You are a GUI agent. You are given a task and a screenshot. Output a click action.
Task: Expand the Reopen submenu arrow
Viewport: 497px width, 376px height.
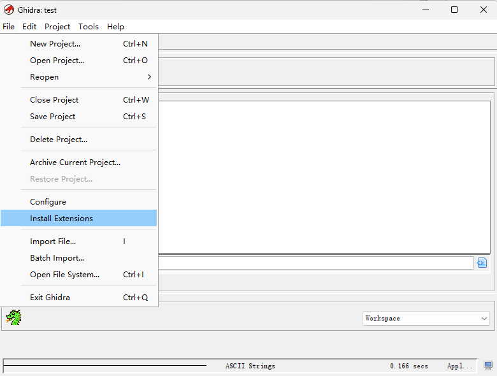click(149, 77)
